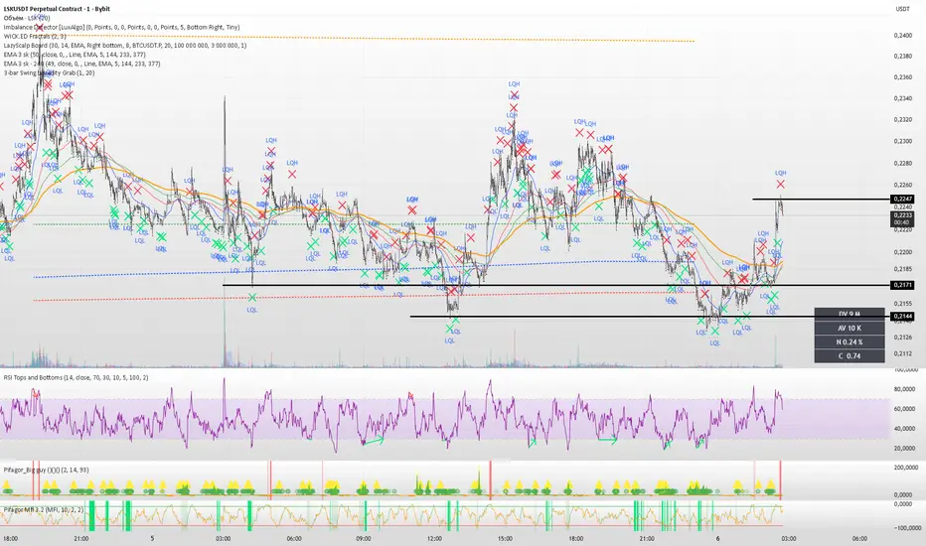
Task: Click the LQH marker above the latest candle
Action: point(780,173)
